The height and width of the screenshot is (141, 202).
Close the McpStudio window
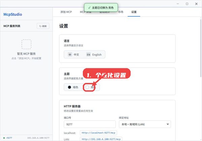point(196,4)
